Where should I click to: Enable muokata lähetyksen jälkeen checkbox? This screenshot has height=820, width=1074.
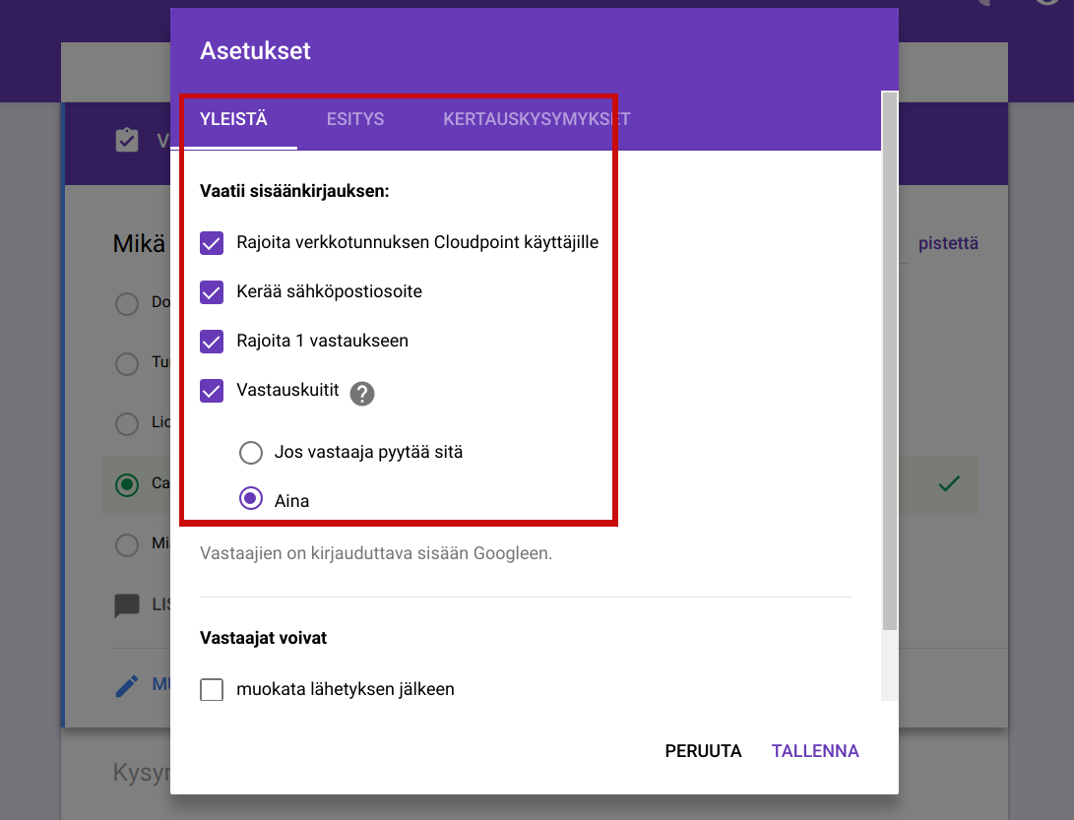point(212,690)
